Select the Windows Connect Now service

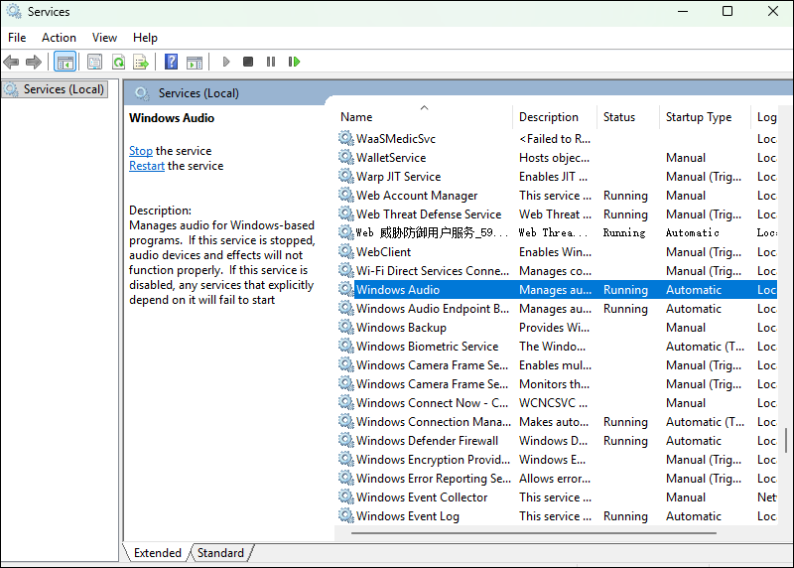(557, 402)
